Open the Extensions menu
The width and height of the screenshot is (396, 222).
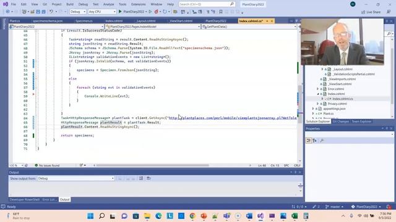pyautogui.click(x=139, y=4)
